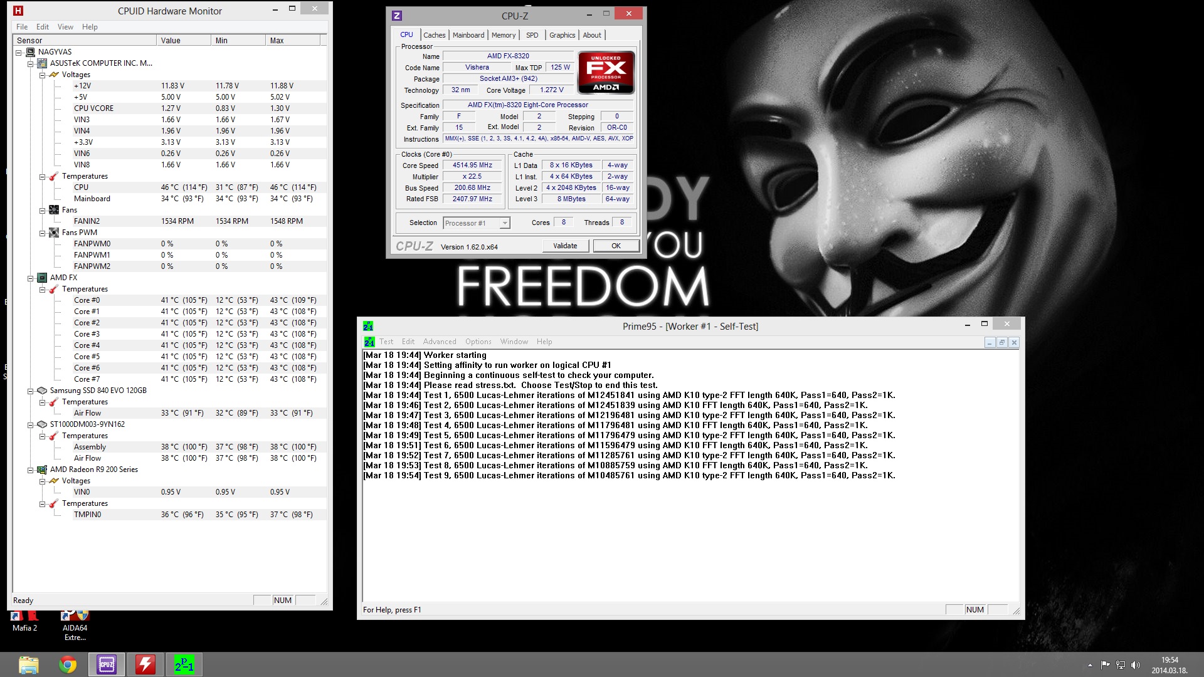Click the File Explorer taskbar icon
The width and height of the screenshot is (1204, 677).
tap(29, 664)
